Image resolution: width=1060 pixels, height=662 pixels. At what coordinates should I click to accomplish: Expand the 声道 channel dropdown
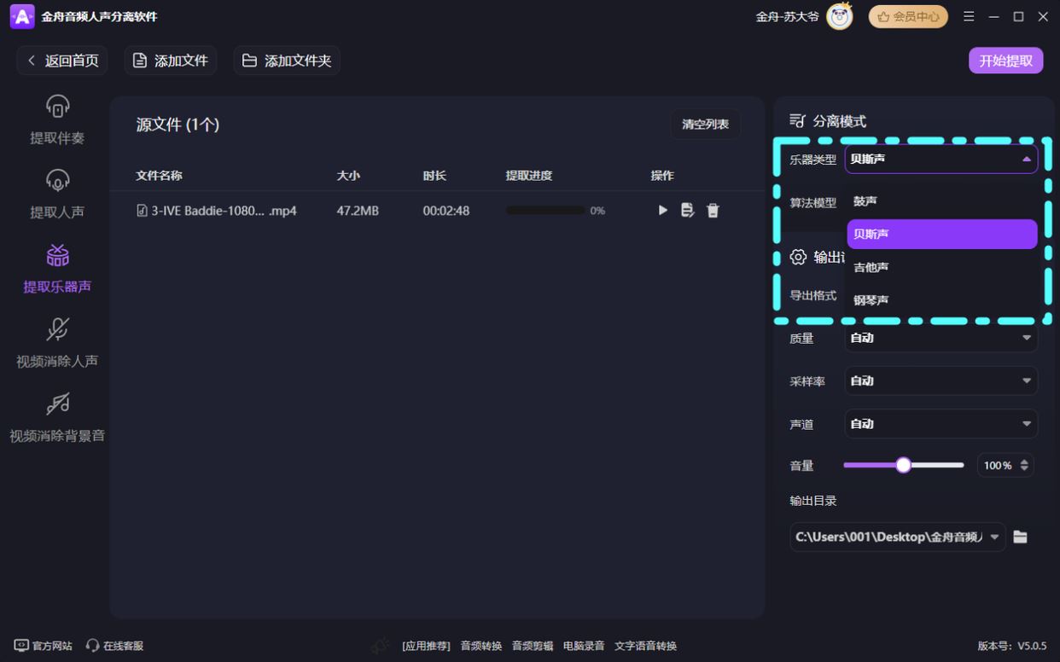point(941,423)
